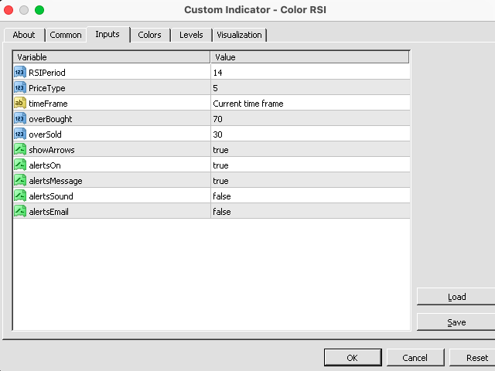Screen dimensions: 495x371
Task: Switch to the Common tab
Action: 66,35
